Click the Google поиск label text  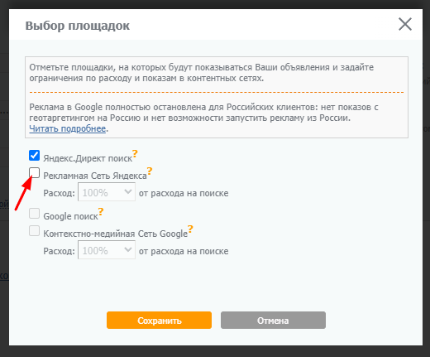click(x=71, y=216)
